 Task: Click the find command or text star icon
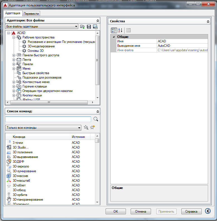[x=86, y=127]
